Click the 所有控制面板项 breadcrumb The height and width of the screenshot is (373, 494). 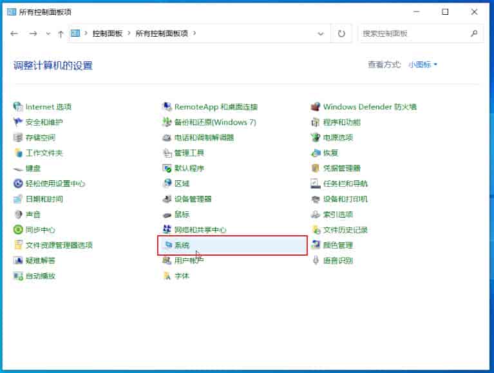coord(162,33)
